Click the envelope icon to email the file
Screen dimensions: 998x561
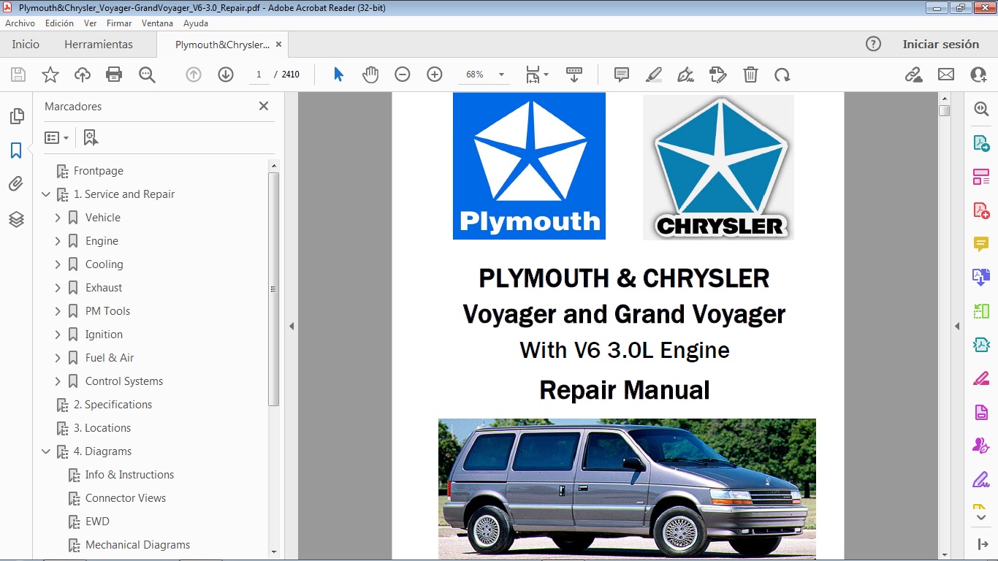pyautogui.click(x=945, y=74)
